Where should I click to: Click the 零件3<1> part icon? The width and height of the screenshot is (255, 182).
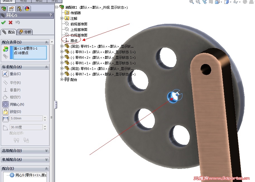[x=67, y=51]
